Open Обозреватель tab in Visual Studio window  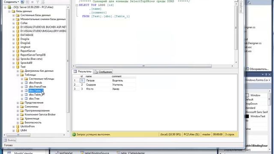click(x=257, y=69)
